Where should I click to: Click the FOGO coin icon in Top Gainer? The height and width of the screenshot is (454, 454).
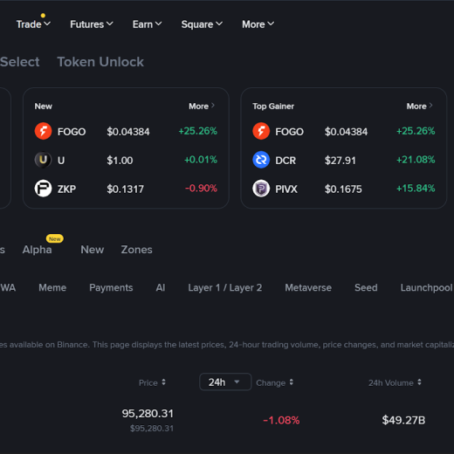[261, 131]
